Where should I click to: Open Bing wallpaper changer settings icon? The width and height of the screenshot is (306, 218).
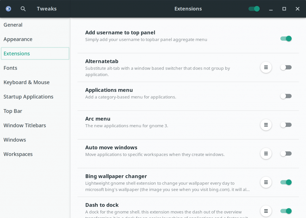click(x=266, y=182)
